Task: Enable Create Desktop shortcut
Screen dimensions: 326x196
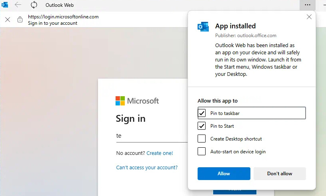Action: click(202, 139)
